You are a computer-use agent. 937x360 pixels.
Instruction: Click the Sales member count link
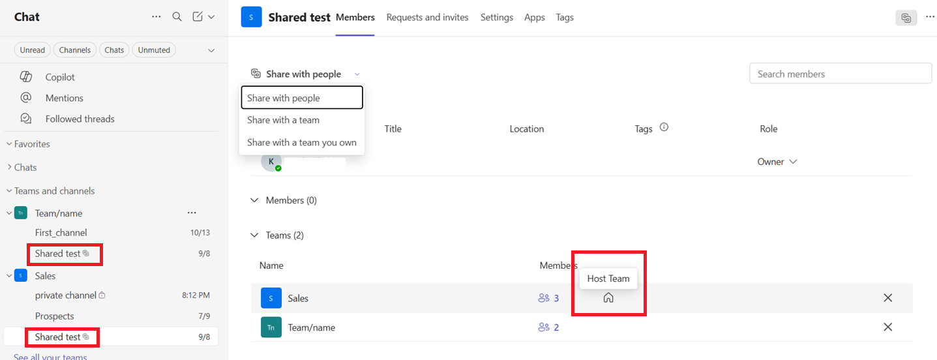click(x=549, y=298)
